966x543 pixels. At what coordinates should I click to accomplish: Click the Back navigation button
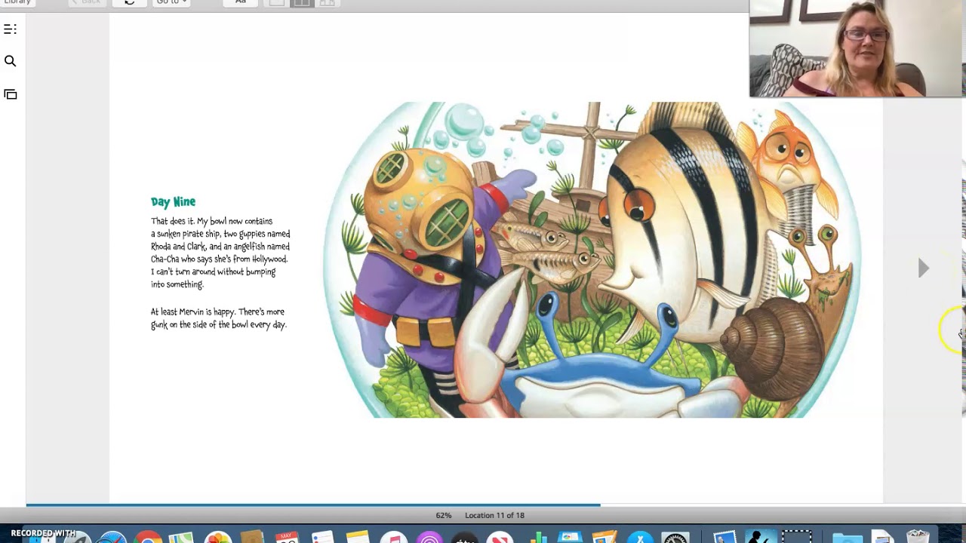click(x=87, y=2)
